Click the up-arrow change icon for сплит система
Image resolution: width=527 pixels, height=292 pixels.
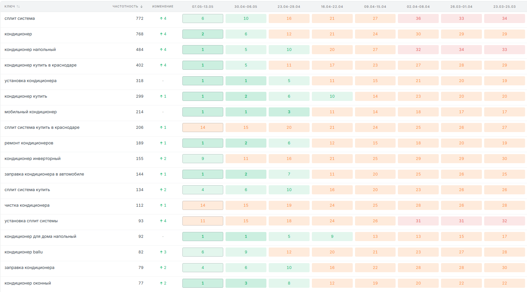pyautogui.click(x=161, y=18)
